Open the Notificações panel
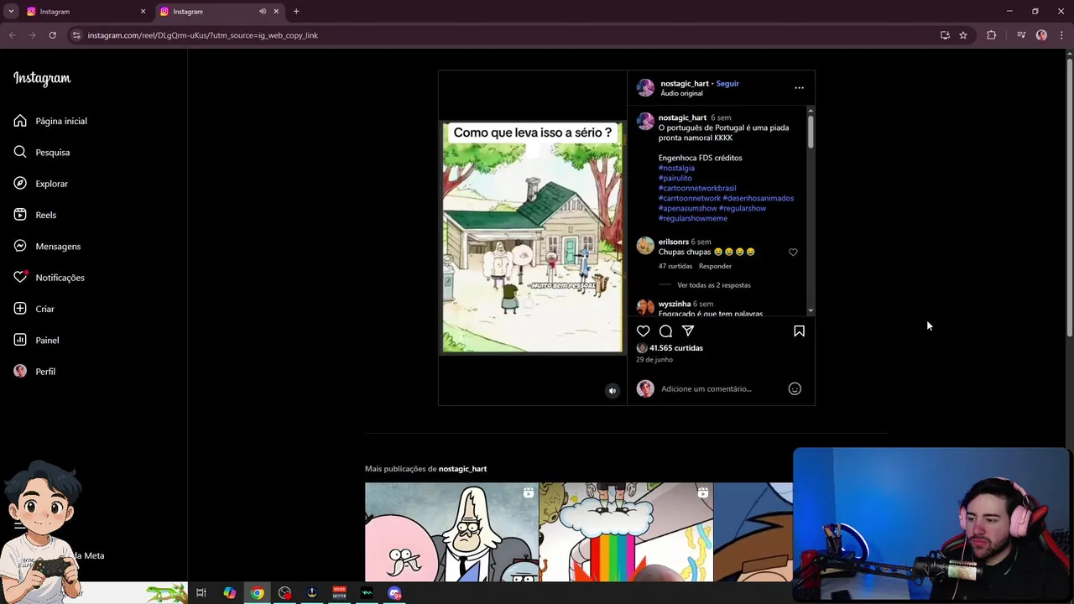The width and height of the screenshot is (1074, 604). point(50,278)
